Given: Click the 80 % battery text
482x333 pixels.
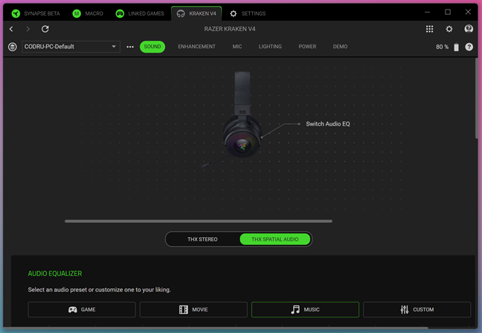Looking at the screenshot, I should [442, 47].
